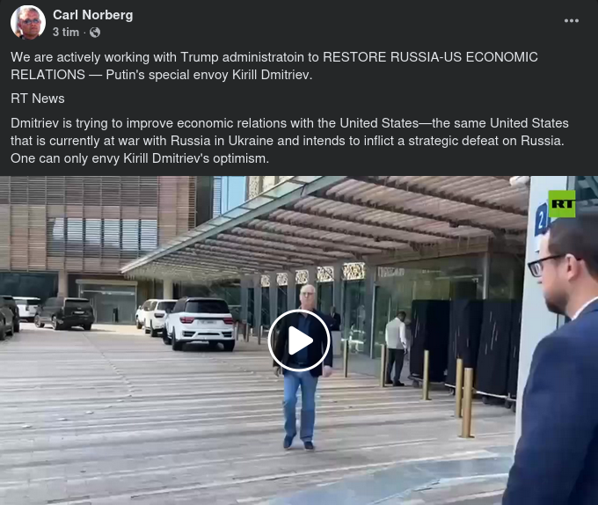Click the walking man's blue jeans

pos(299,405)
